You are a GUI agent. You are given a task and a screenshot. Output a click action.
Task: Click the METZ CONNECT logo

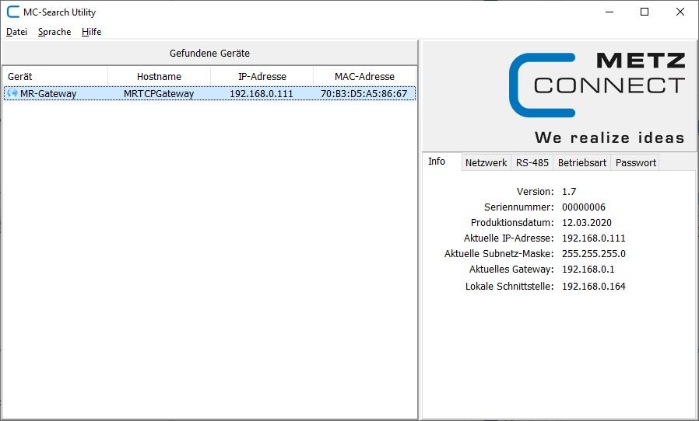click(597, 96)
